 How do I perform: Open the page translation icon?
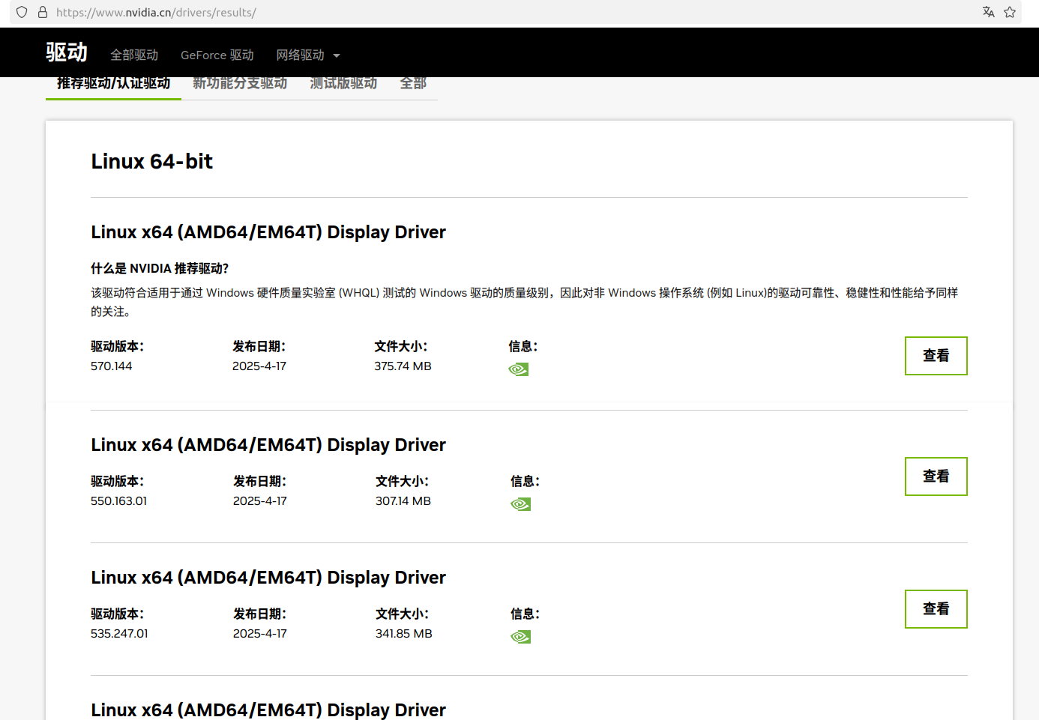[989, 12]
